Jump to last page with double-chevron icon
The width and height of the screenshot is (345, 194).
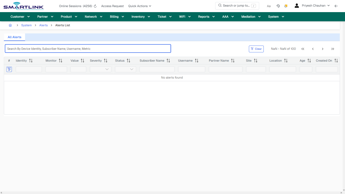point(333,49)
